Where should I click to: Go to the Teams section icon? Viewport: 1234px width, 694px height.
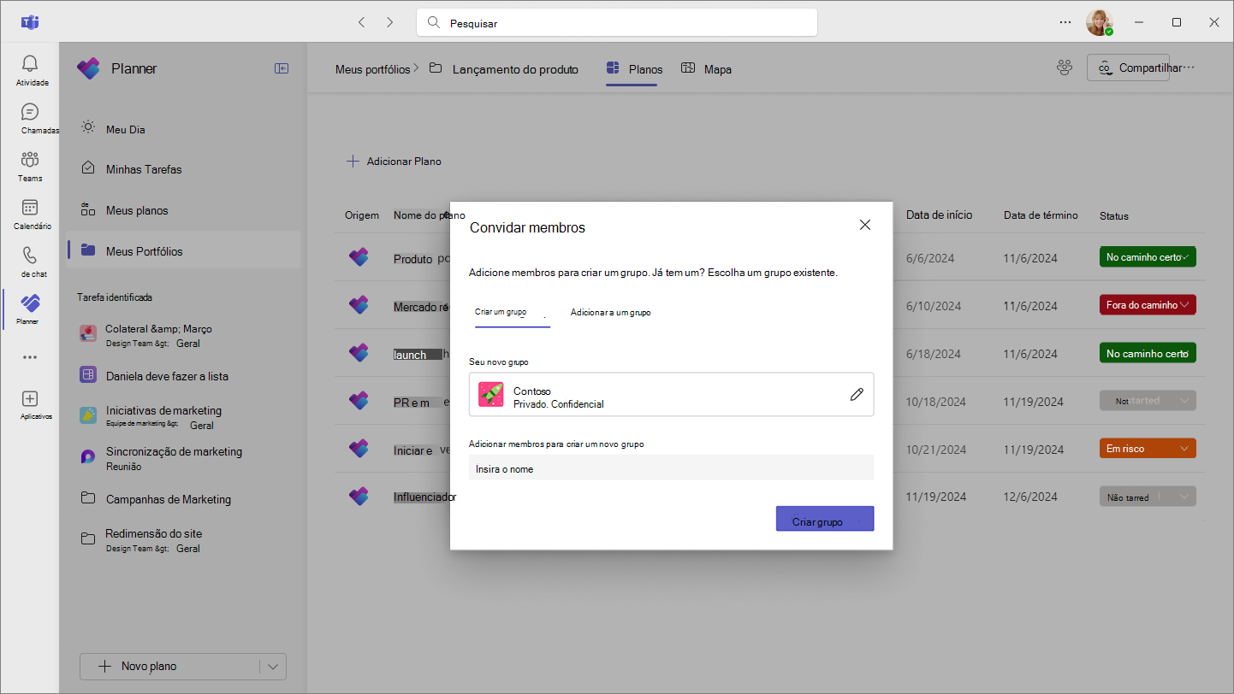30,160
